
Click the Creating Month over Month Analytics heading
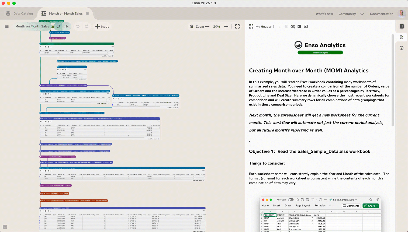pyautogui.click(x=309, y=71)
